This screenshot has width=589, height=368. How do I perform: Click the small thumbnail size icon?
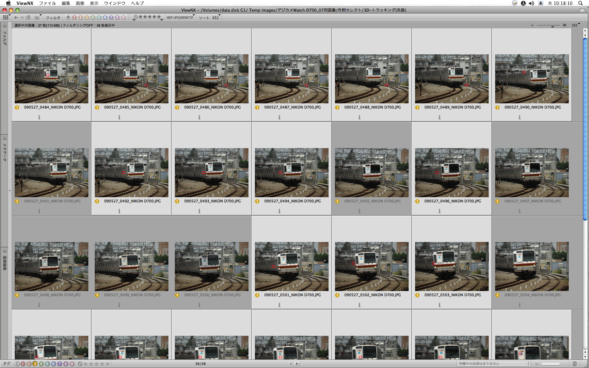[532, 25]
